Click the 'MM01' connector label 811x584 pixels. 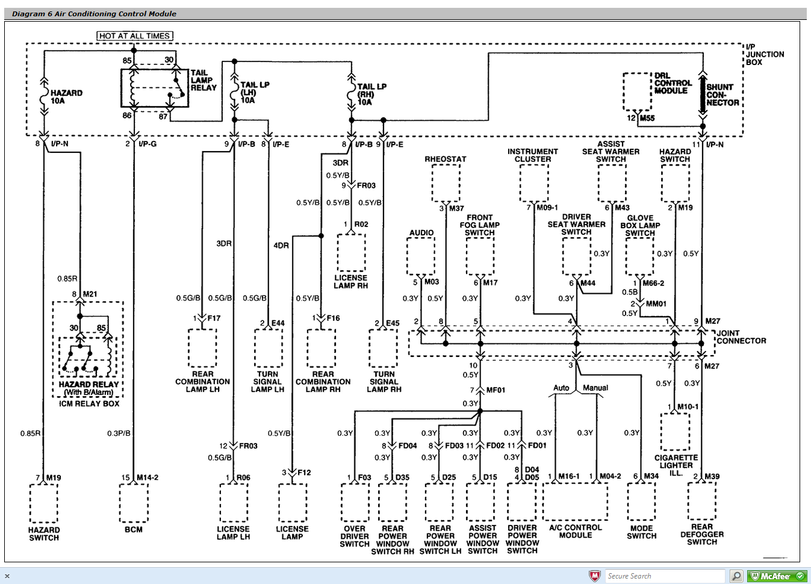(656, 303)
